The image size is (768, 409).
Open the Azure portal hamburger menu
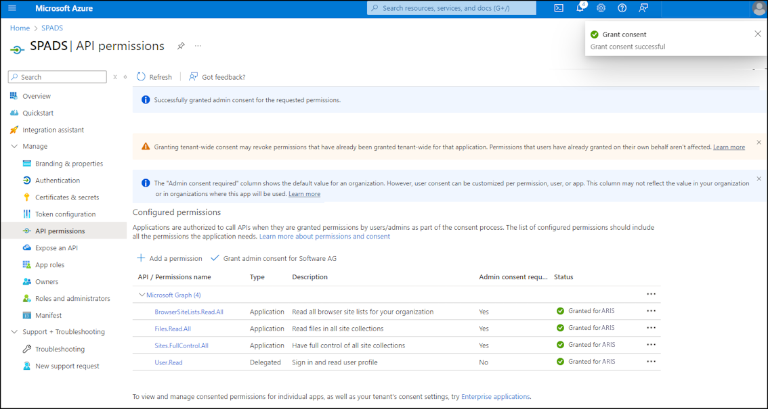[12, 8]
